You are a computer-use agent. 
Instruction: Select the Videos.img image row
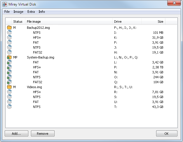point(91,87)
